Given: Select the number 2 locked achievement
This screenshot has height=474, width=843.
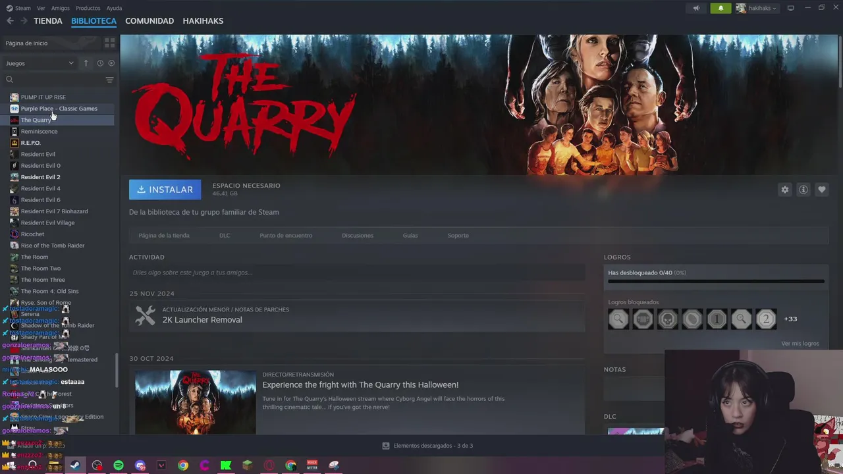Looking at the screenshot, I should pyautogui.click(x=765, y=319).
